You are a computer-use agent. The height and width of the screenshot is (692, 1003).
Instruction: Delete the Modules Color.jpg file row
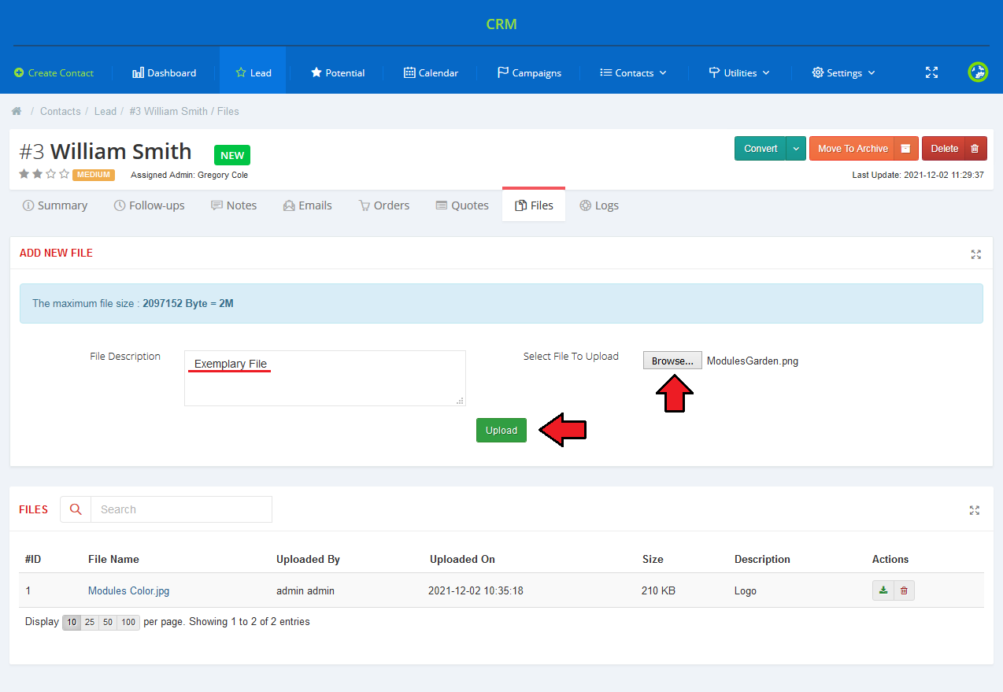pos(904,590)
